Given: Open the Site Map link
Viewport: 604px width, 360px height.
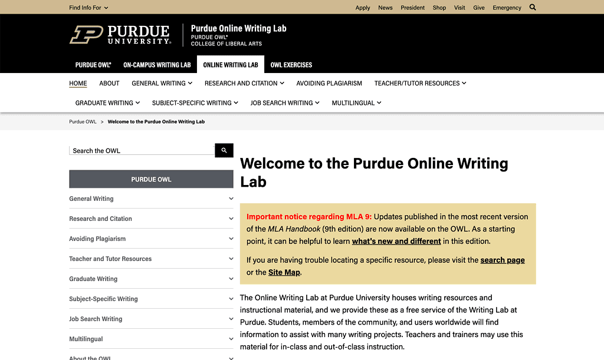Looking at the screenshot, I should click(284, 272).
